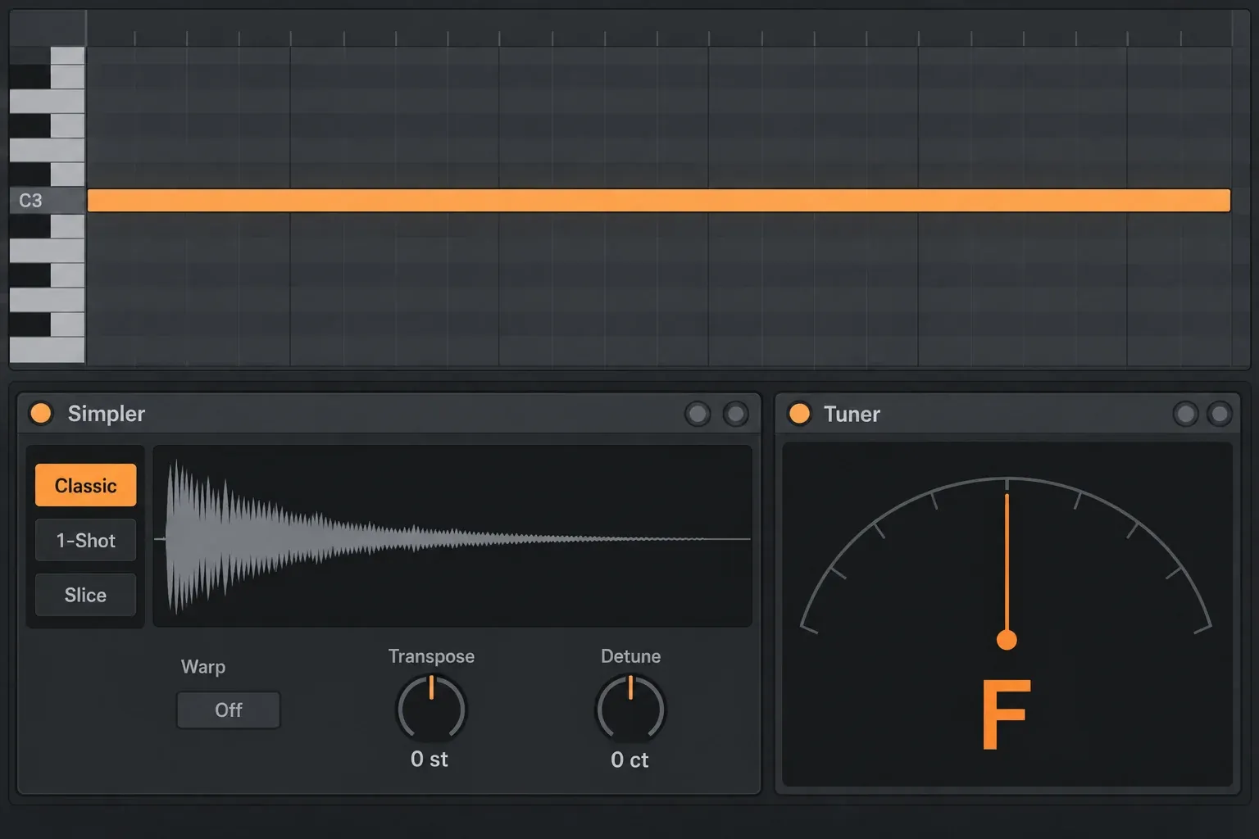
Task: Click the Transpose knob
Action: pyautogui.click(x=431, y=709)
